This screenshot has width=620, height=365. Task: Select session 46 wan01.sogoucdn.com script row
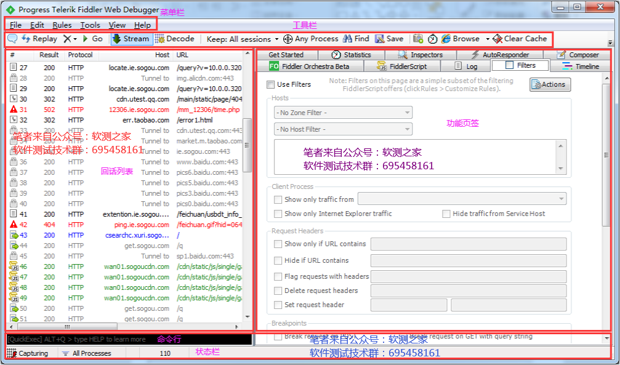pos(126,267)
